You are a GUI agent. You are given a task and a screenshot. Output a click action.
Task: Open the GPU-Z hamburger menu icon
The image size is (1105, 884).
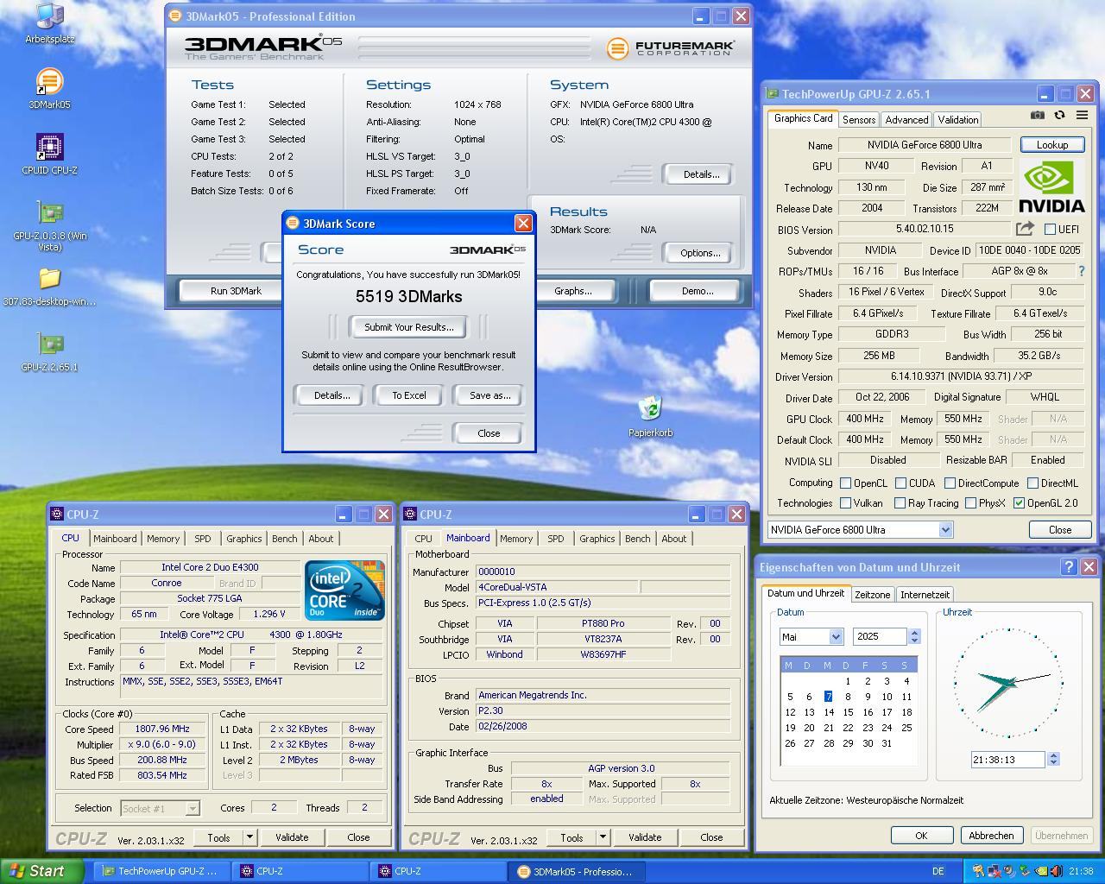(x=1082, y=115)
